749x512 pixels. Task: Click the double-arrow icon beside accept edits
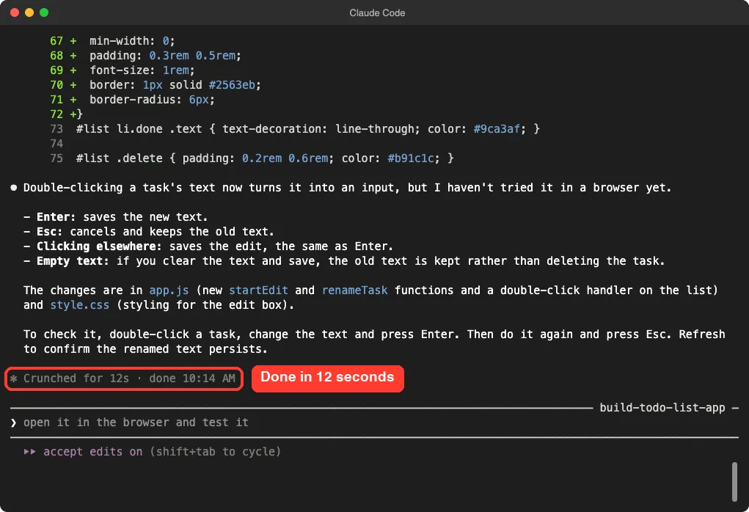[29, 451]
